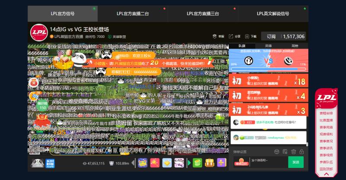Viewport: 346px width, 180px height.
Task: Click the x4 gift banner
Action: point(268,96)
